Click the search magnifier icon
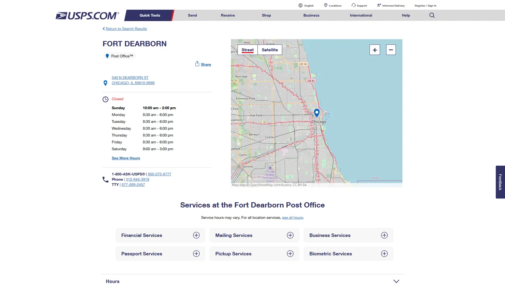Image resolution: width=505 pixels, height=284 pixels. [432, 15]
